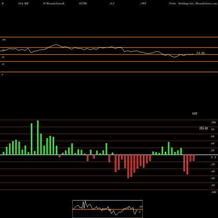Click the -16 value in the mini chart
The width and height of the screenshot is (218, 218).
(x=140, y=207)
